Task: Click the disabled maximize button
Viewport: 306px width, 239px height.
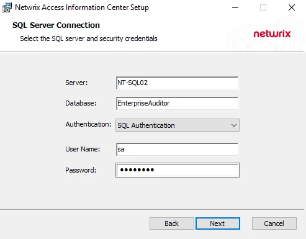Action: 263,7
